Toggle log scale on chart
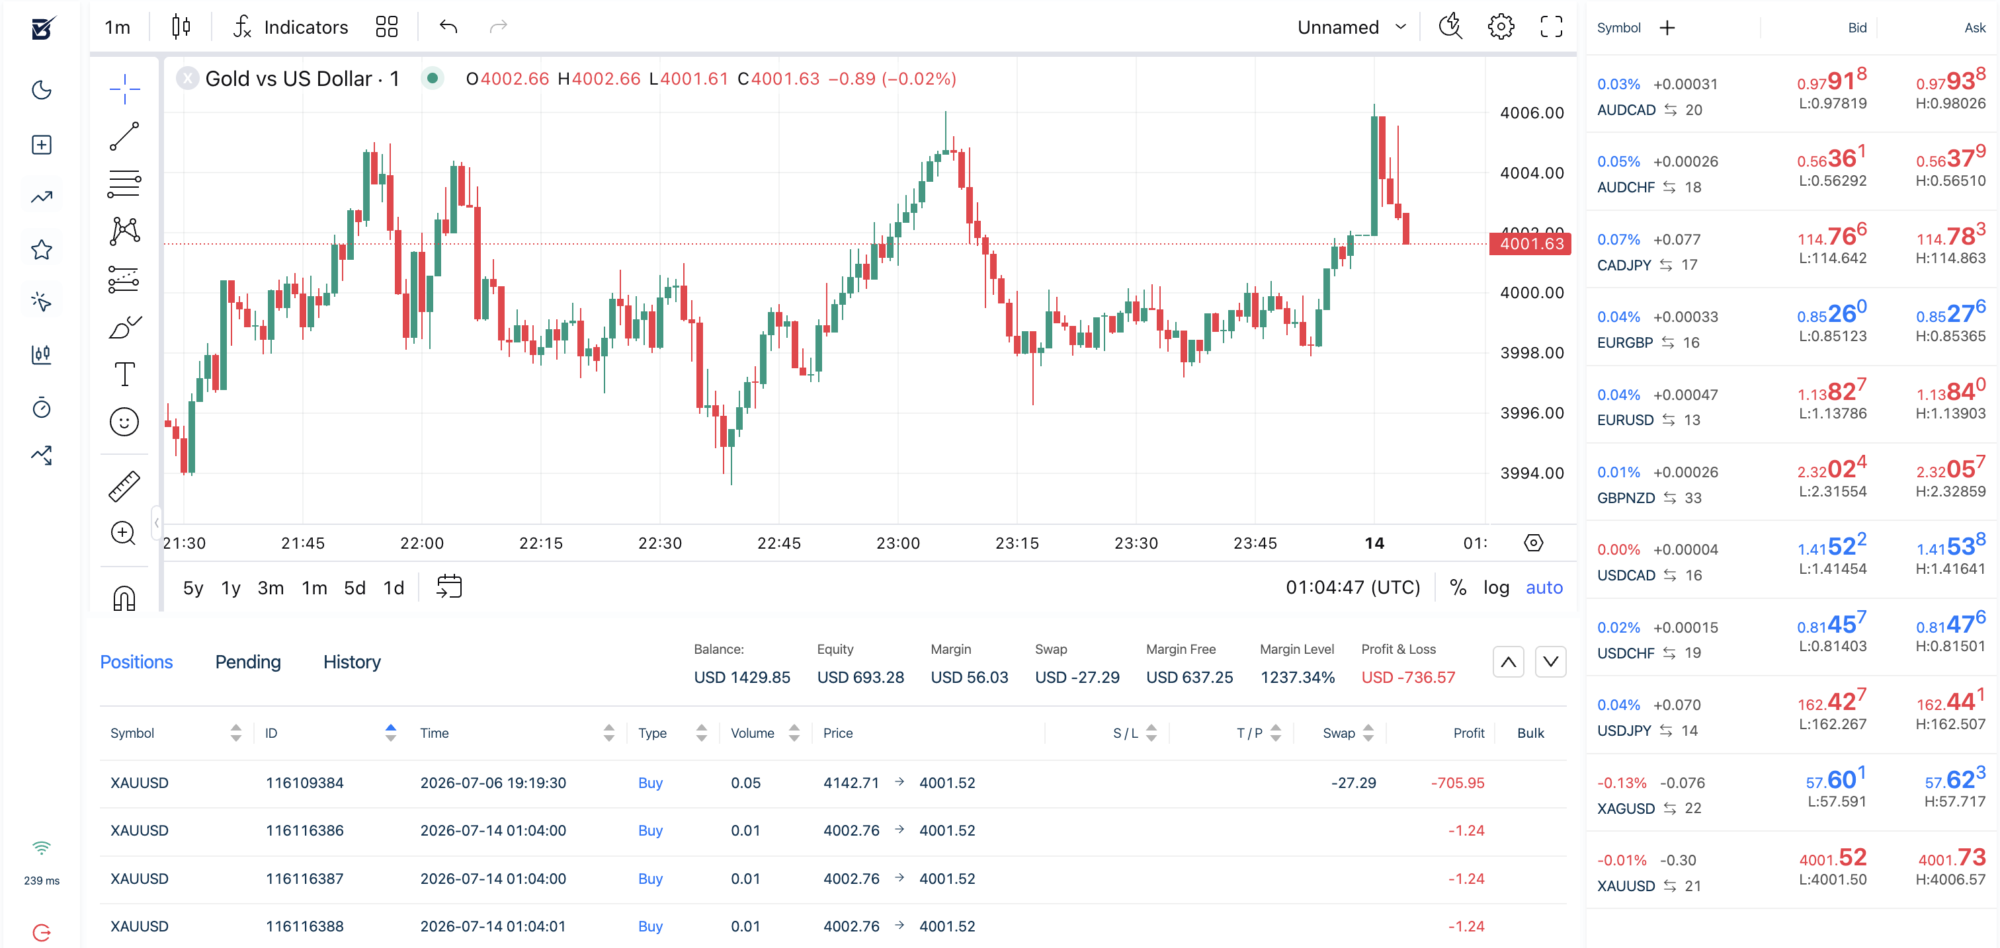 (1496, 587)
